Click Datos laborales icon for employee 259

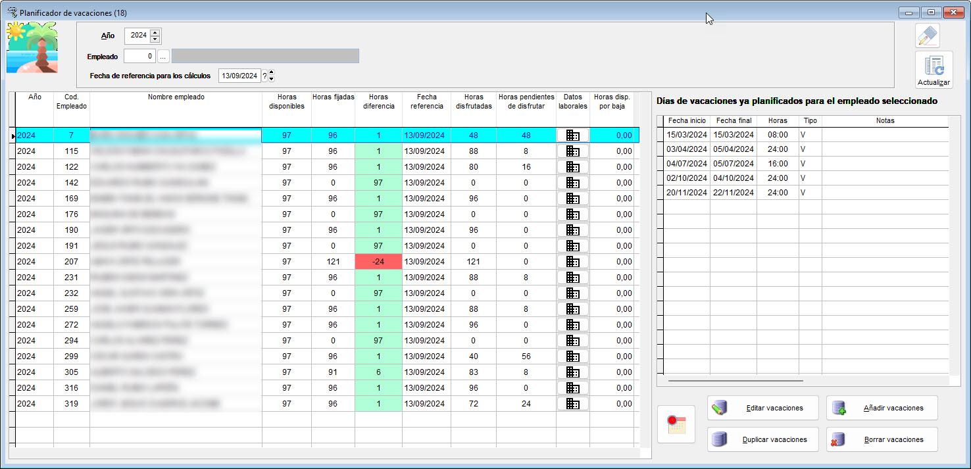point(572,309)
